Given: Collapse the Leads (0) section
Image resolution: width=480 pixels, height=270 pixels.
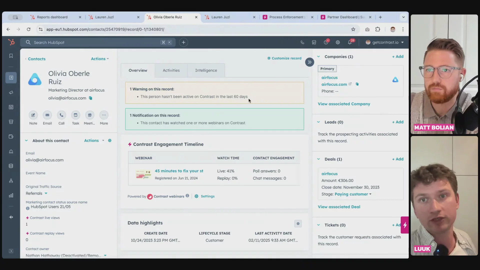Looking at the screenshot, I should [x=318, y=122].
